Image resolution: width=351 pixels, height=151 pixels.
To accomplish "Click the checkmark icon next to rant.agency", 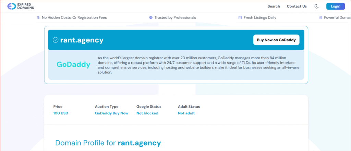I will pyautogui.click(x=56, y=40).
